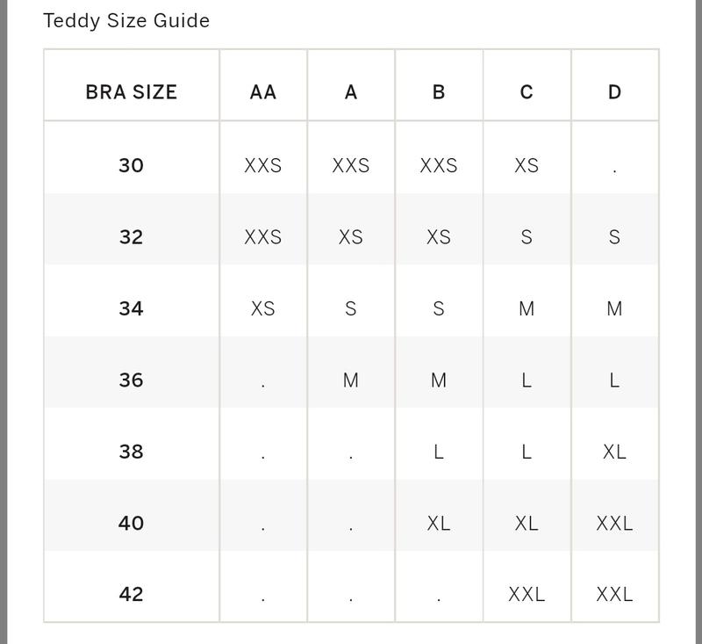
Task: Select the row label for size 30
Action: tap(132, 165)
